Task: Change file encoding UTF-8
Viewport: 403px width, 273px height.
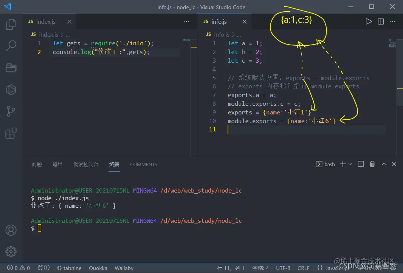Action: 283,268
